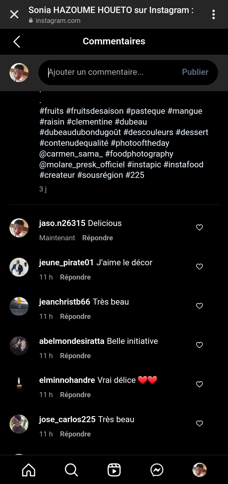
Task: Open profile tab in bottom navigation
Action: coord(199,470)
